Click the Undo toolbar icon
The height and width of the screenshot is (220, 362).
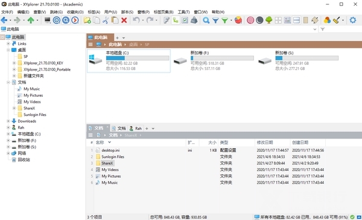click(136, 21)
